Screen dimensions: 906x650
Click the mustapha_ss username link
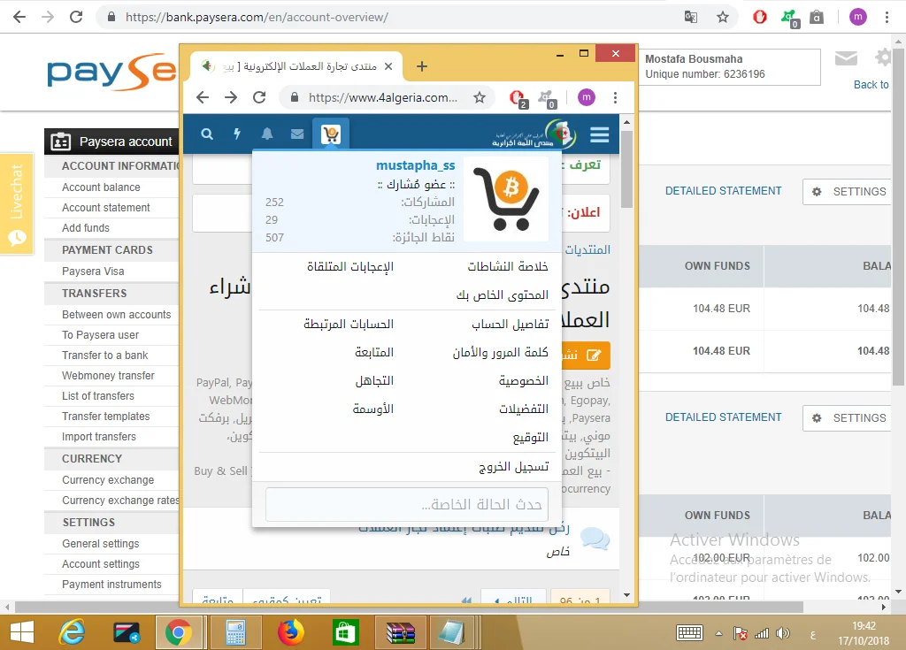click(416, 165)
